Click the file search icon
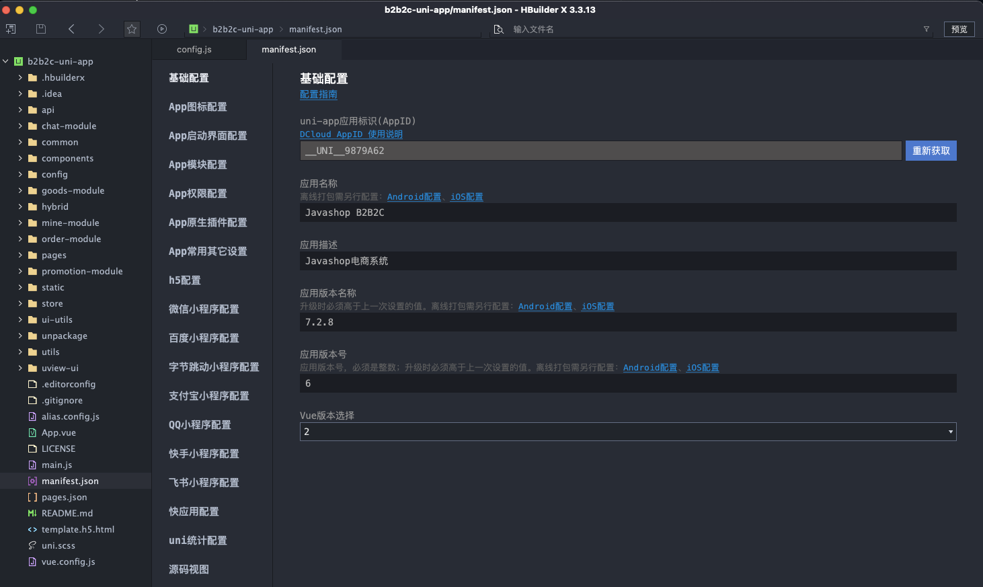This screenshot has height=587, width=983. click(498, 29)
